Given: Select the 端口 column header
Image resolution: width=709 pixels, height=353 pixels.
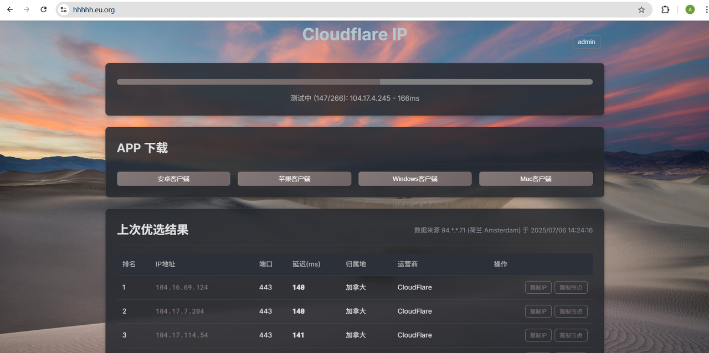Looking at the screenshot, I should (x=266, y=264).
